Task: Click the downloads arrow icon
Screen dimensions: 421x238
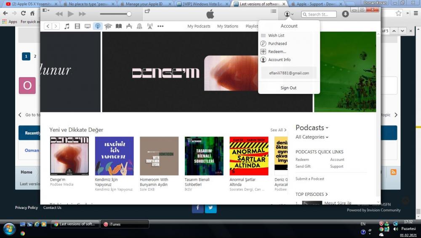Action: (x=345, y=14)
